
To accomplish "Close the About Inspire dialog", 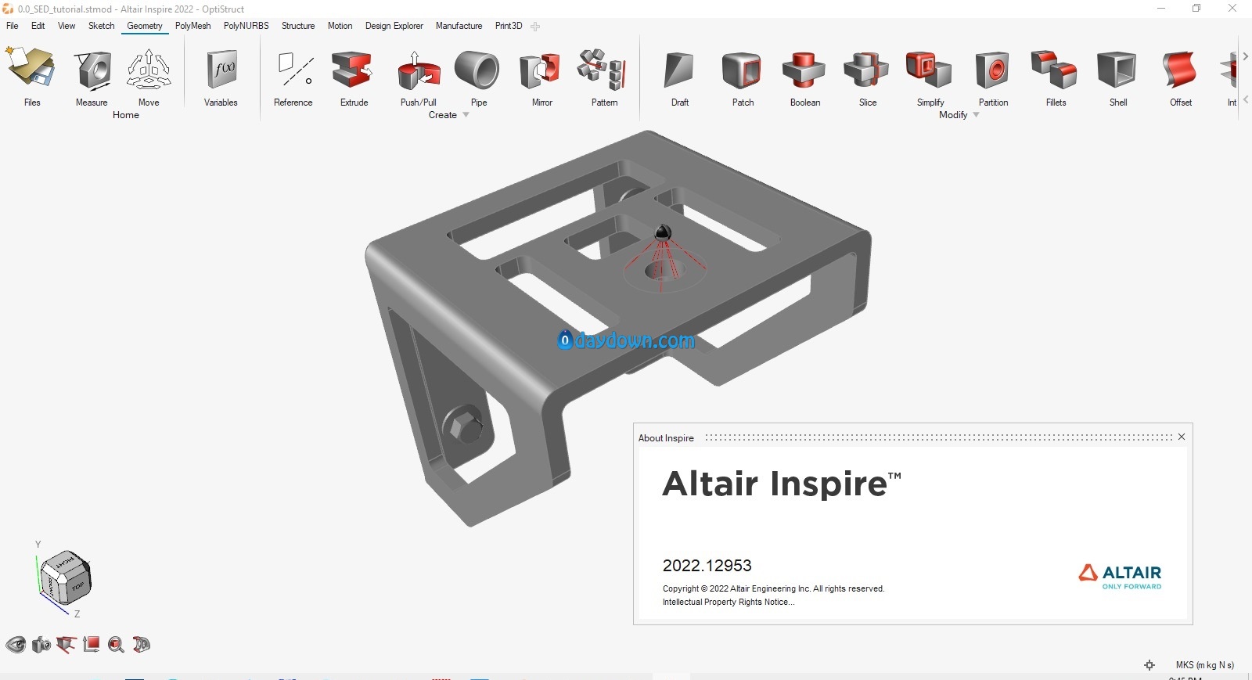I will [x=1182, y=437].
